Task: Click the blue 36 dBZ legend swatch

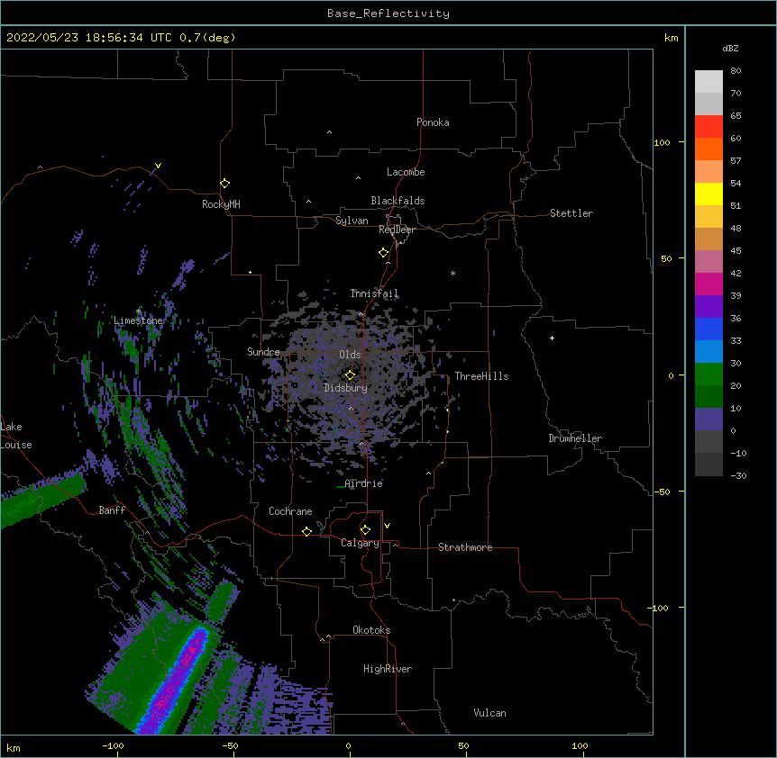Action: (708, 329)
